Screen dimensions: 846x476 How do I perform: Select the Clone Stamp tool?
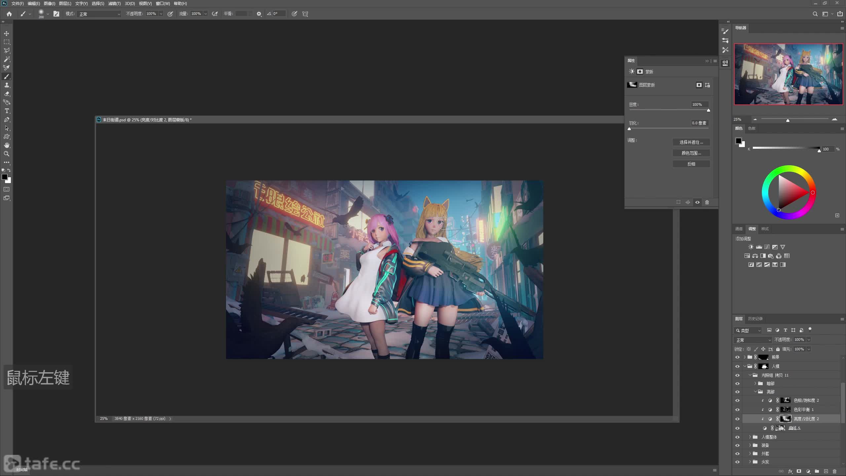point(7,85)
